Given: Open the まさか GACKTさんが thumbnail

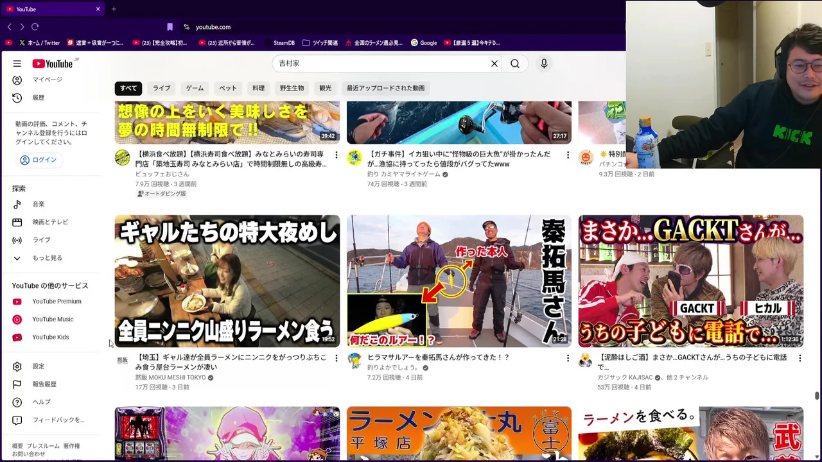Looking at the screenshot, I should point(691,281).
